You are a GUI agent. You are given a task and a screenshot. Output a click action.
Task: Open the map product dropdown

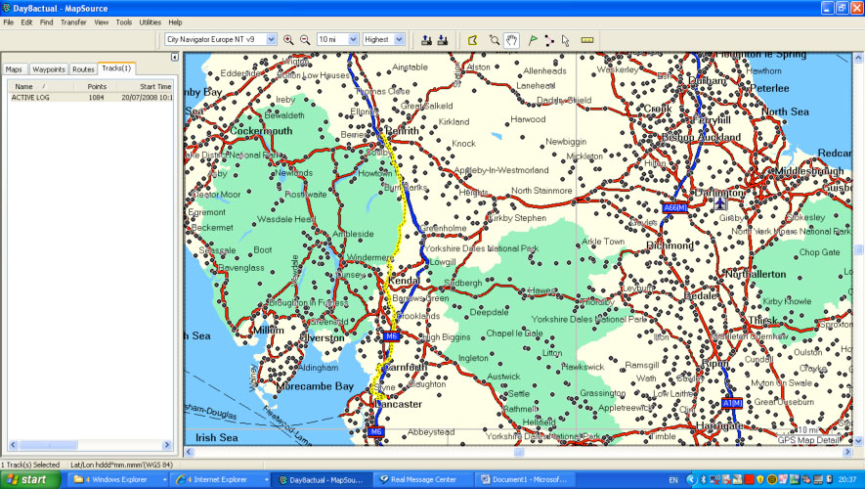click(271, 40)
